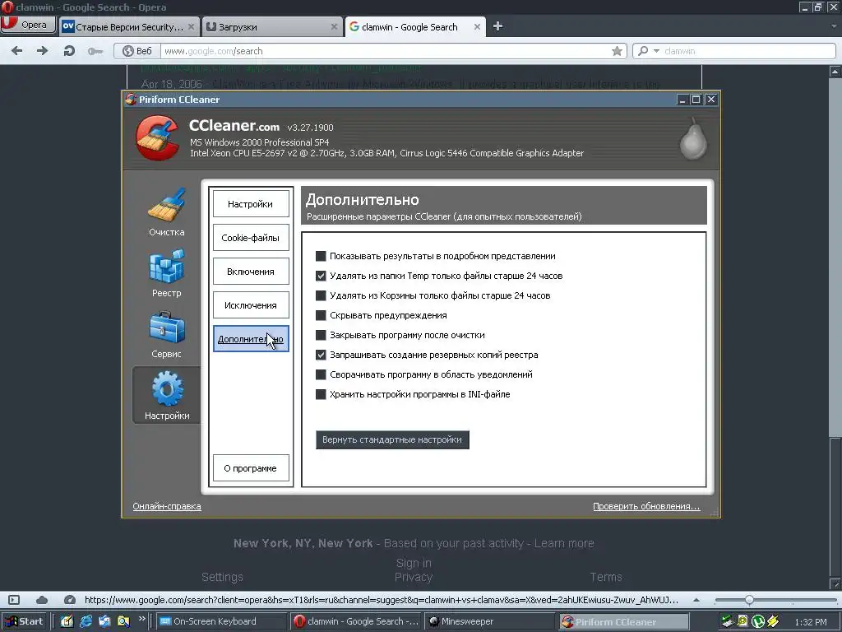Expand quick launch overflow chevron
Screen dimensions: 842x632
141,619
